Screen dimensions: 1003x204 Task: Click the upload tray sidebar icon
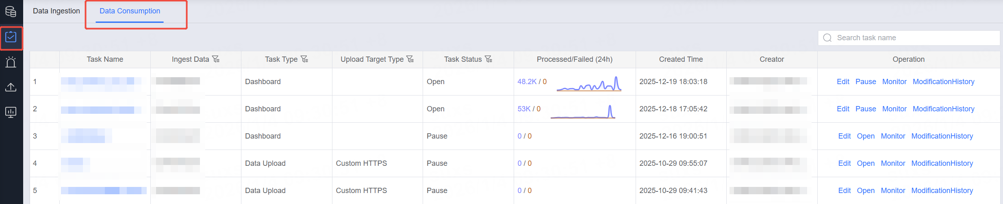tap(11, 87)
